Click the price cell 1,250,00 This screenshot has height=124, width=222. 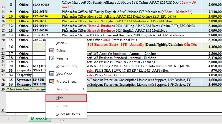[x=211, y=47]
